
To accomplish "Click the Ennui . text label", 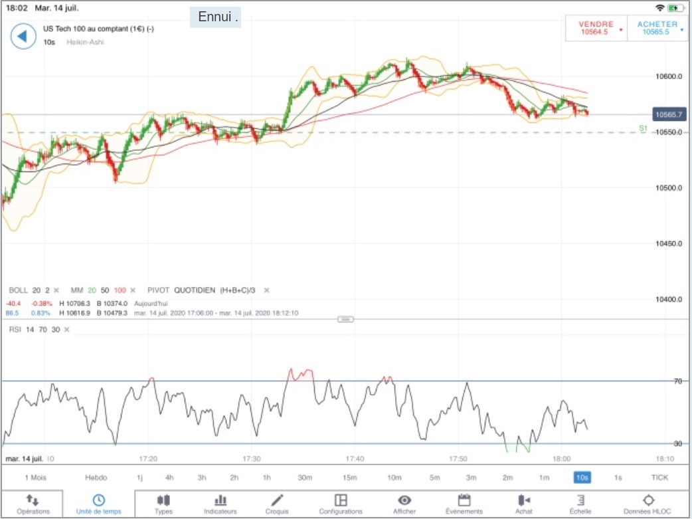I will click(216, 17).
